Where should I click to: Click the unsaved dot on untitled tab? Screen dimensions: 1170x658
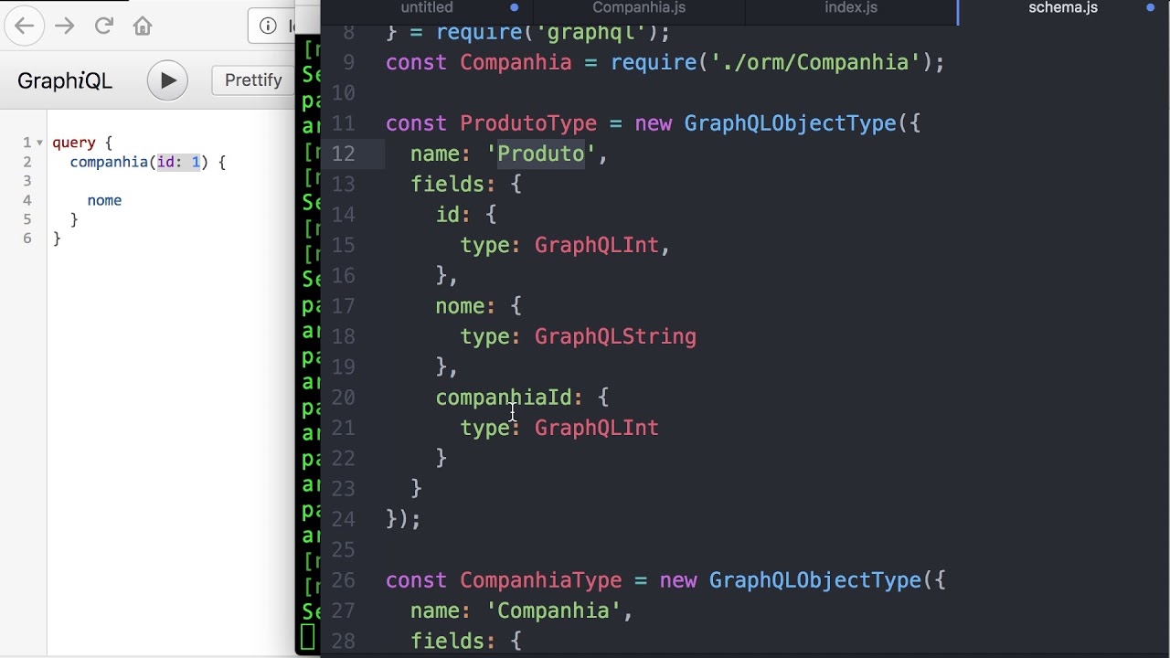pos(514,8)
